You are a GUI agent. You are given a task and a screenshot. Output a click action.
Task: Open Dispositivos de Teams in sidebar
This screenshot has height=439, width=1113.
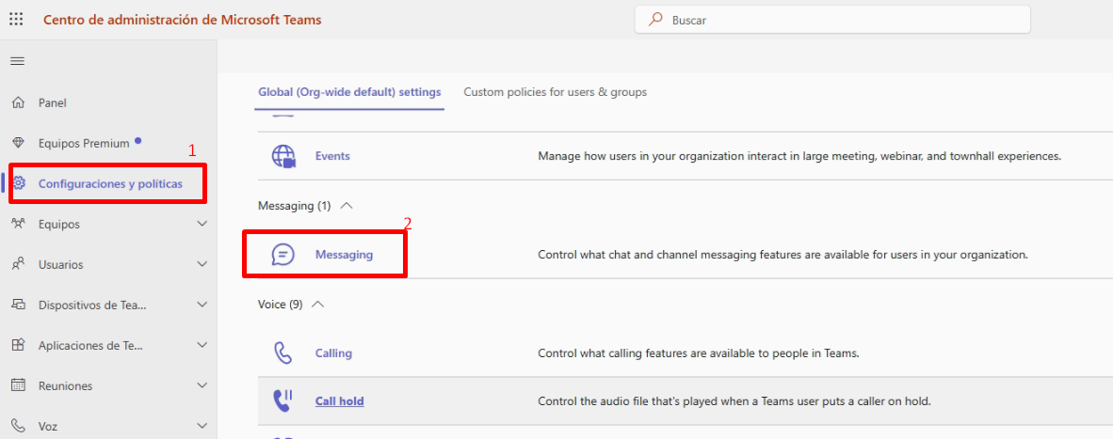coord(92,305)
